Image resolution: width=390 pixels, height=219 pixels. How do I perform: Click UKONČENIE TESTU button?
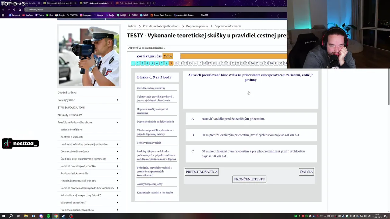(x=249, y=179)
